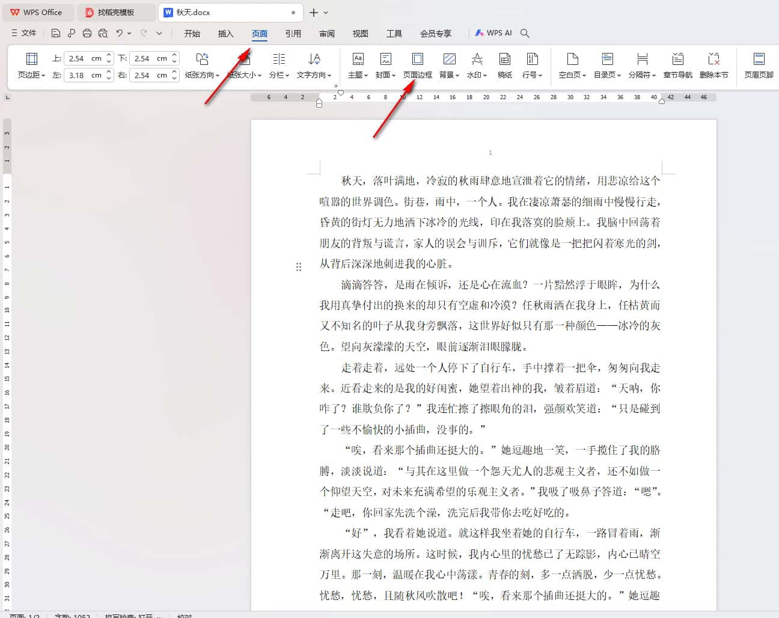Open the WPS AI assistant
Viewport: 779px width, 618px height.
[493, 33]
